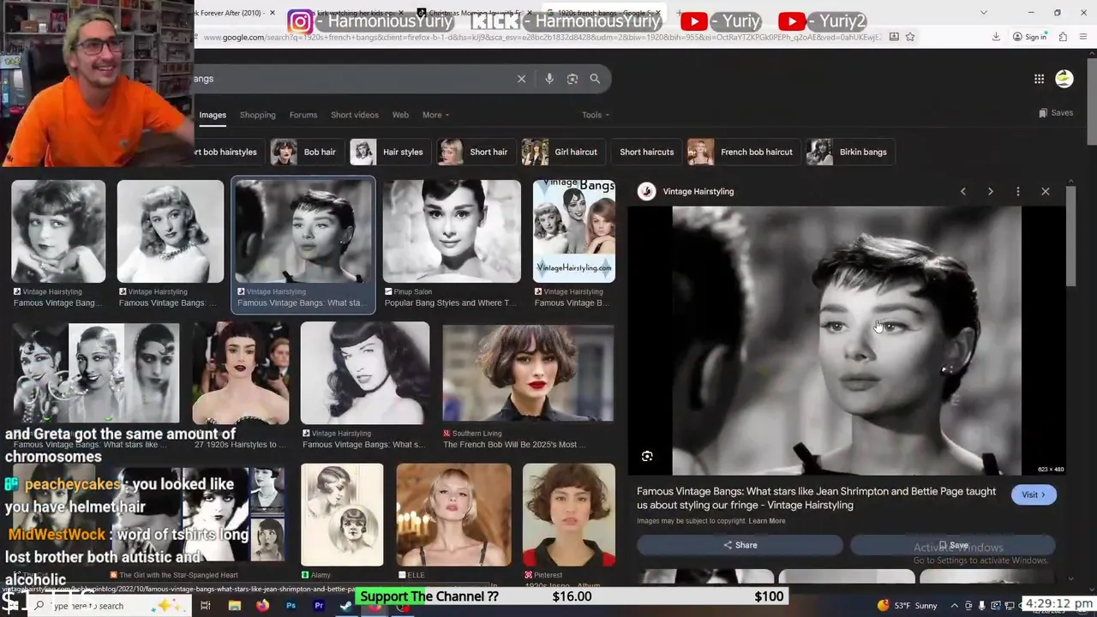
Task: Open the list all tabs chevron
Action: (983, 13)
